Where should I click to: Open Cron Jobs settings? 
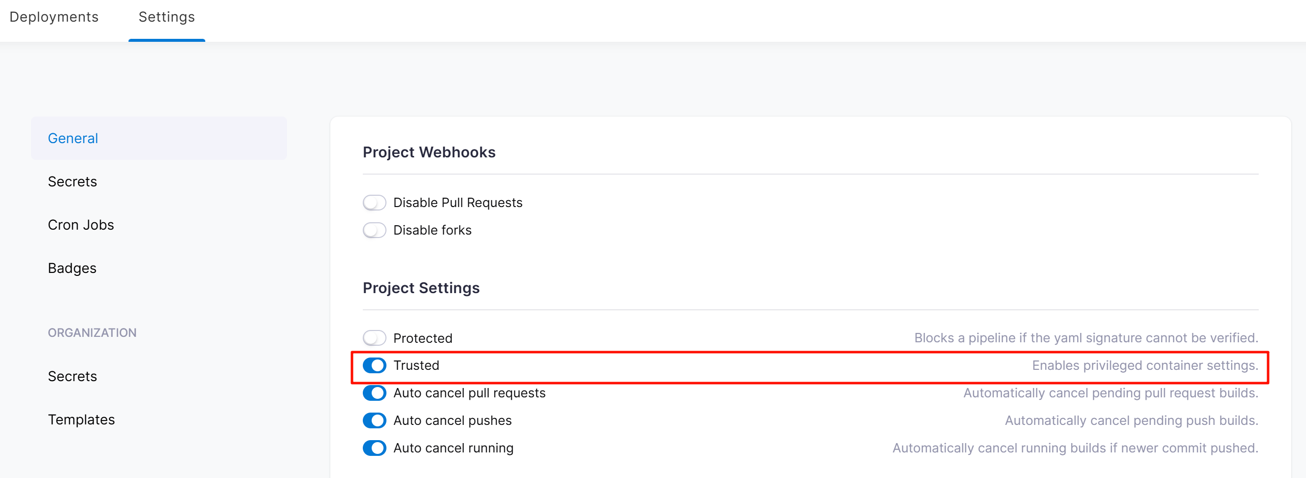pyautogui.click(x=81, y=225)
